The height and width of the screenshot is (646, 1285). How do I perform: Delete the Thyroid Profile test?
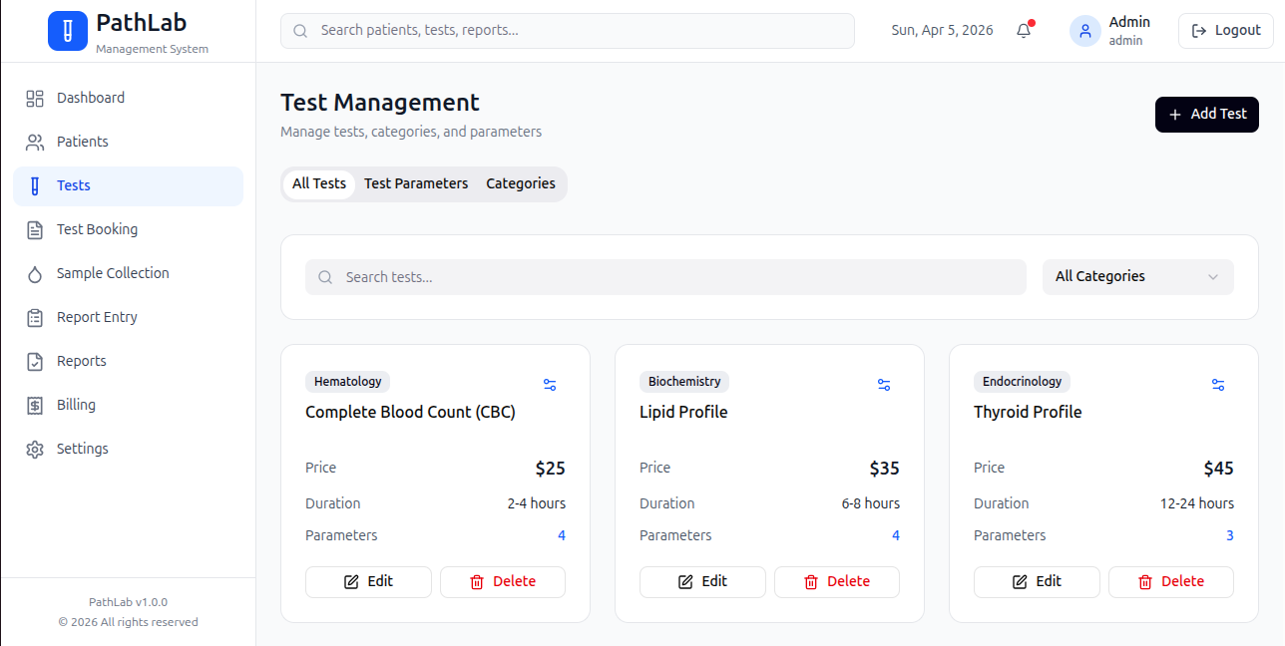(x=1171, y=582)
